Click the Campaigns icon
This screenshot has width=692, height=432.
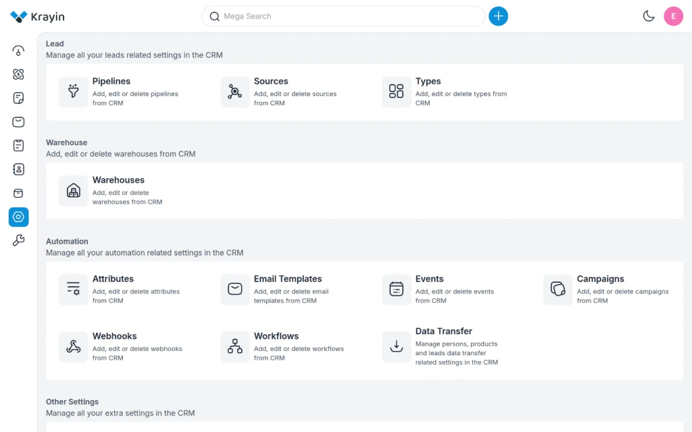point(558,289)
